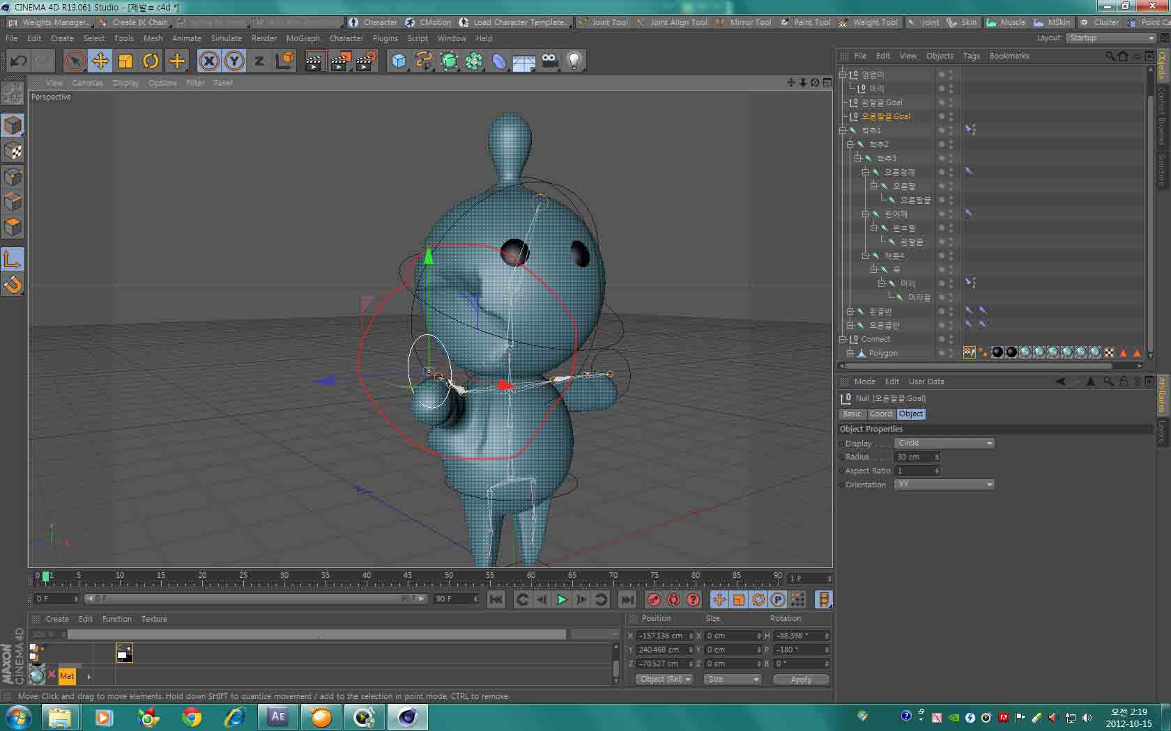Click the Apply button in coordinates

(x=801, y=679)
